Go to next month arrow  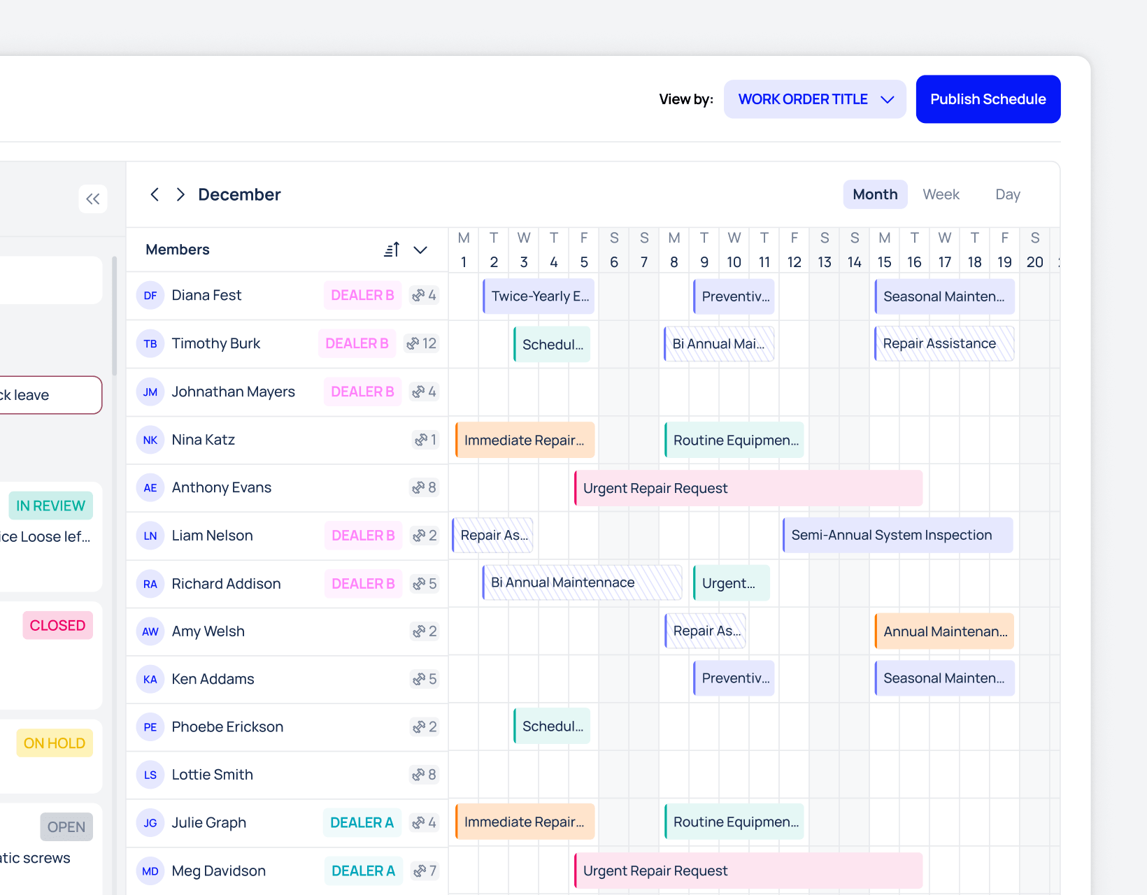pos(180,194)
